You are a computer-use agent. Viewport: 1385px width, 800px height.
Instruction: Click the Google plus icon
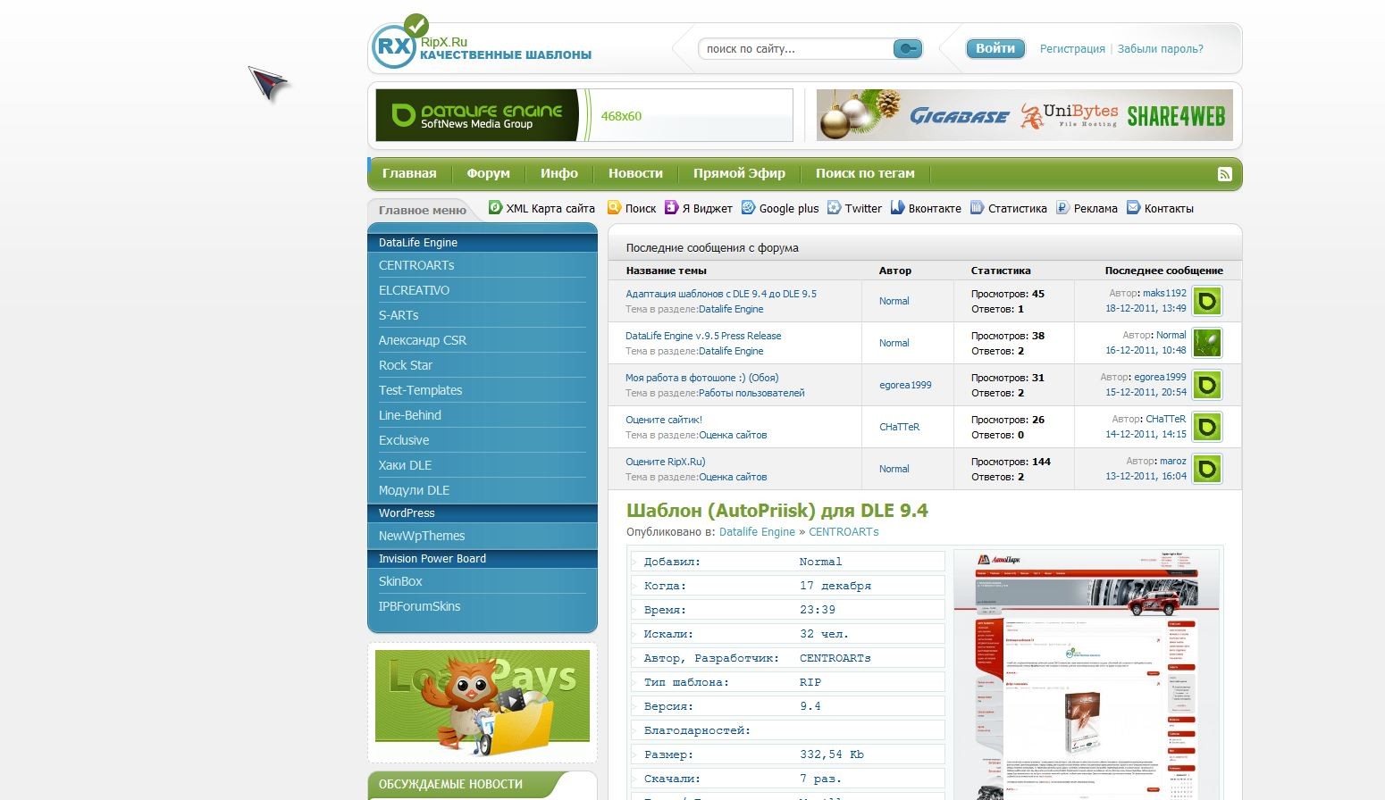[748, 207]
